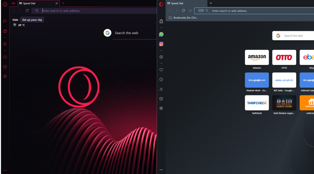Click Google logo in Opera GX search

[107, 33]
